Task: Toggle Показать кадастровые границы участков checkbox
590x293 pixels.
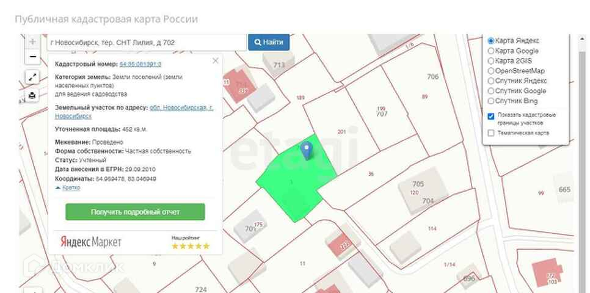Action: point(490,117)
